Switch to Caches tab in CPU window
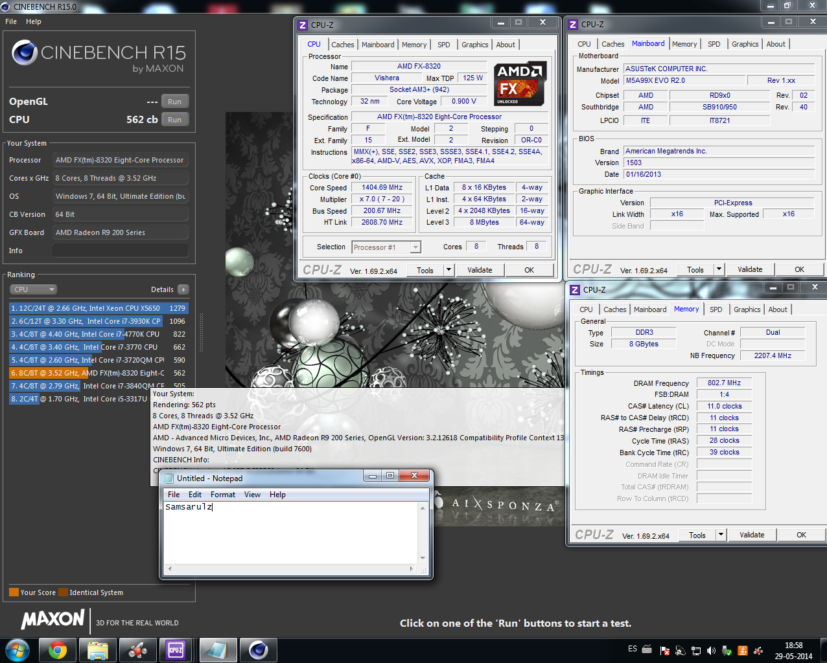827x663 pixels. pyautogui.click(x=343, y=45)
